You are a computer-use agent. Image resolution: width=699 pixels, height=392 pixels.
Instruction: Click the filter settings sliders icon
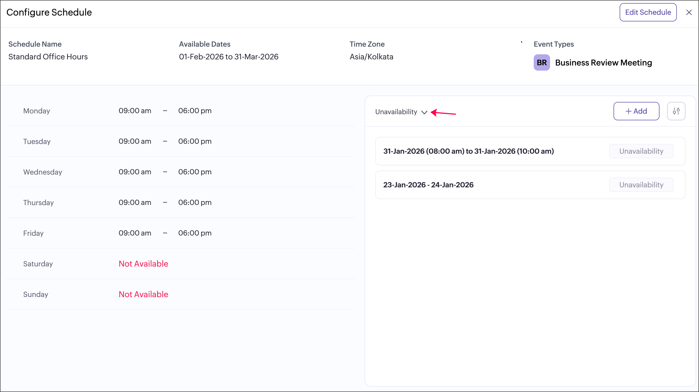coord(676,111)
